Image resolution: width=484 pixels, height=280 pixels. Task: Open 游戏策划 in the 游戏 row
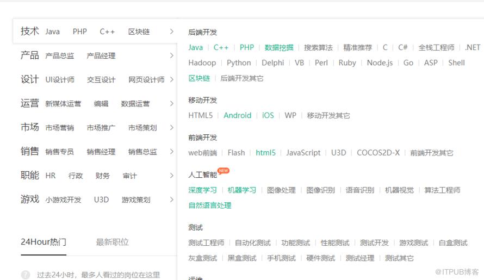click(x=136, y=200)
